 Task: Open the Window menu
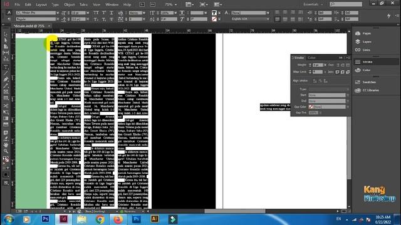(112, 4)
